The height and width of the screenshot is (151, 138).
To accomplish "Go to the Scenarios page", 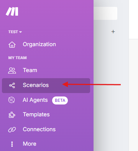I will point(46,85).
